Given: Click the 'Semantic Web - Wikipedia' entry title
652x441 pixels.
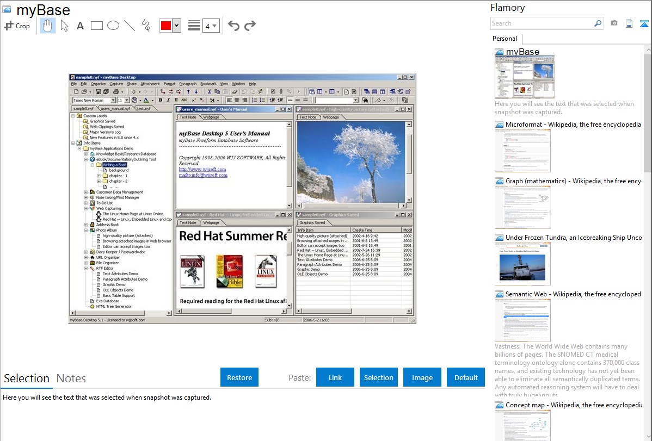Looking at the screenshot, I should (573, 294).
